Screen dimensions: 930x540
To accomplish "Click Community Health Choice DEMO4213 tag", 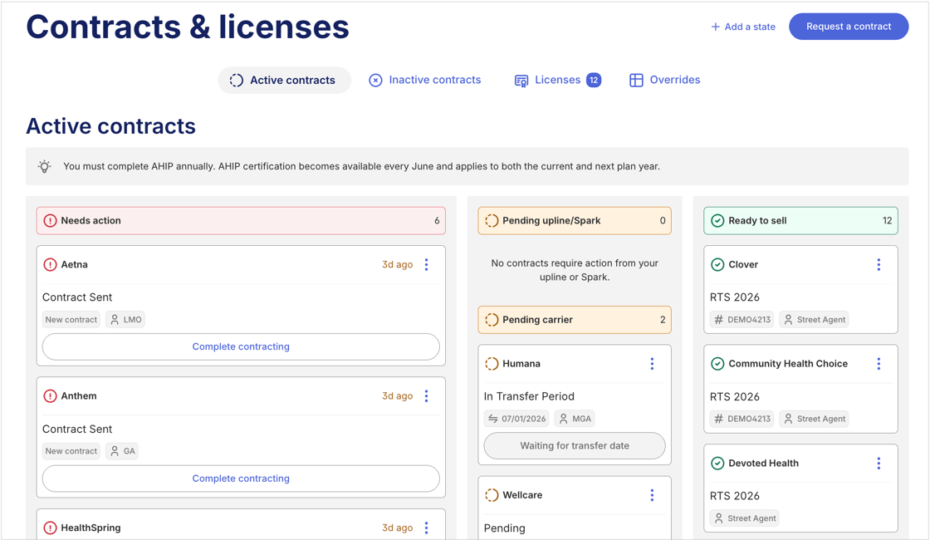I will pyautogui.click(x=742, y=419).
